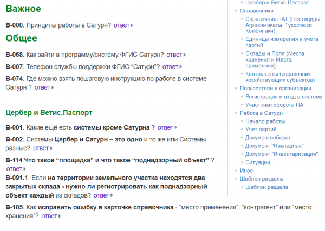Expand the answer for question B-068
The image size is (325, 231).
(176, 55)
